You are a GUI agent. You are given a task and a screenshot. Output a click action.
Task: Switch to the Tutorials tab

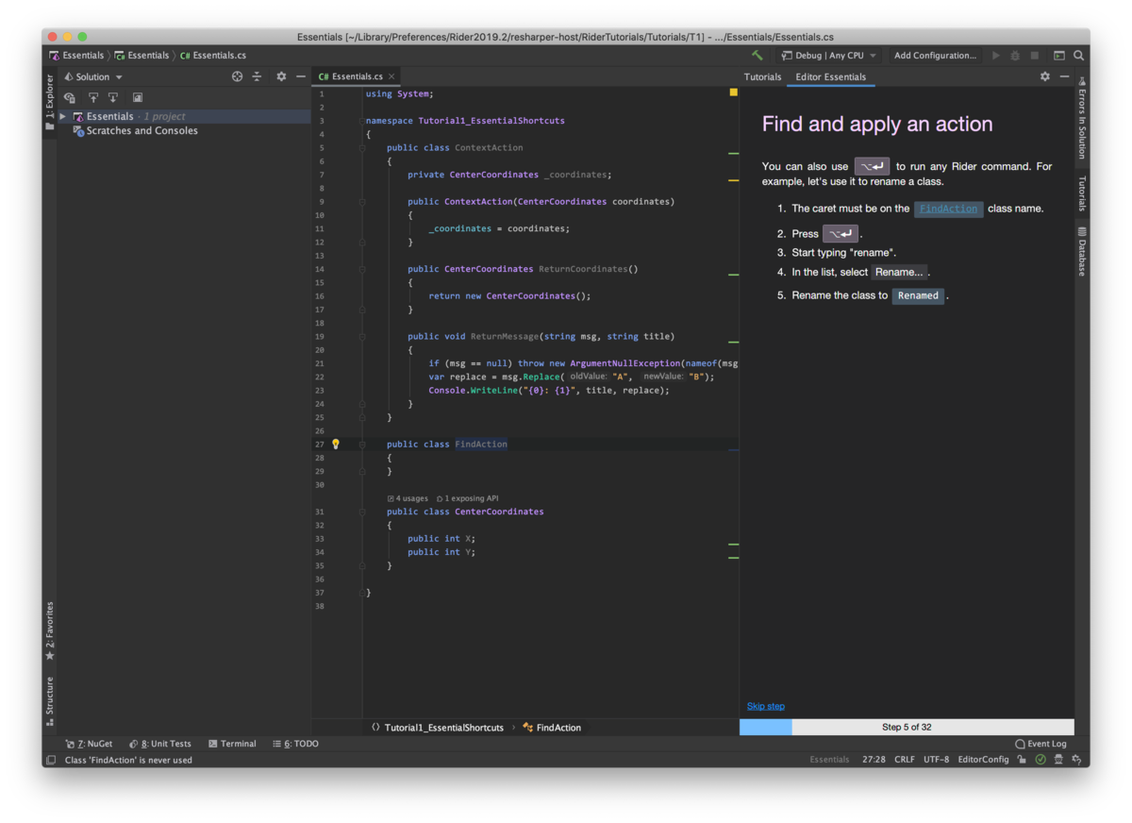click(x=762, y=76)
